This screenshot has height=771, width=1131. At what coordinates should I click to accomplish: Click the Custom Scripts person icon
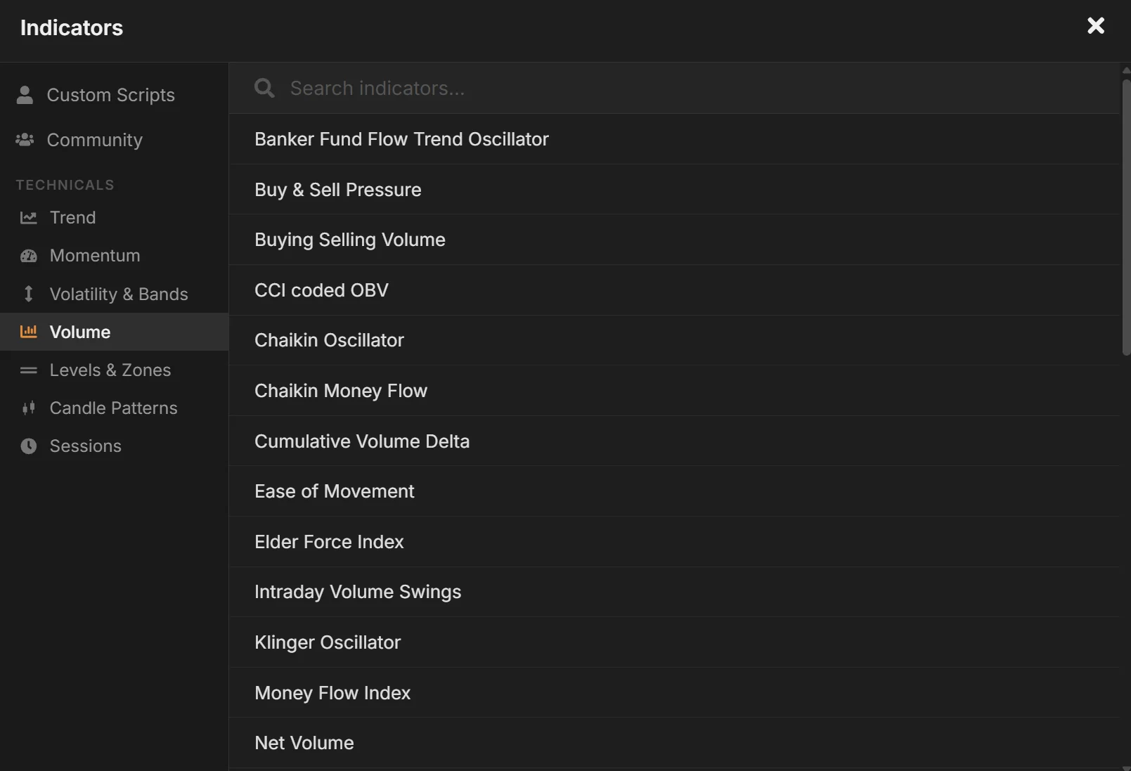(x=25, y=95)
